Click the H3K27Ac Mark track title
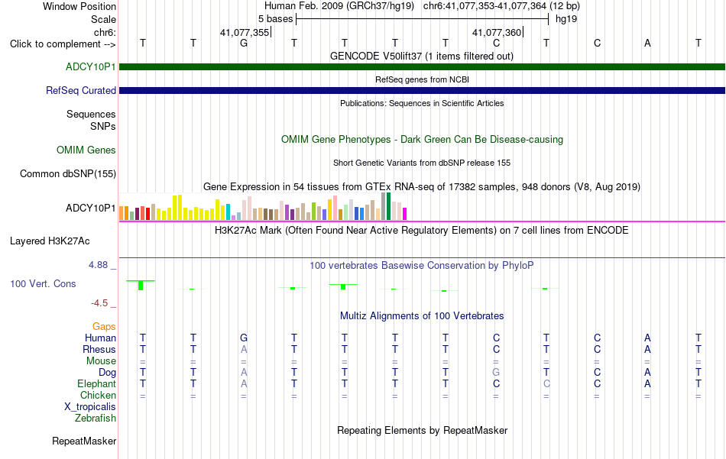The height and width of the screenshot is (459, 726). [422, 230]
